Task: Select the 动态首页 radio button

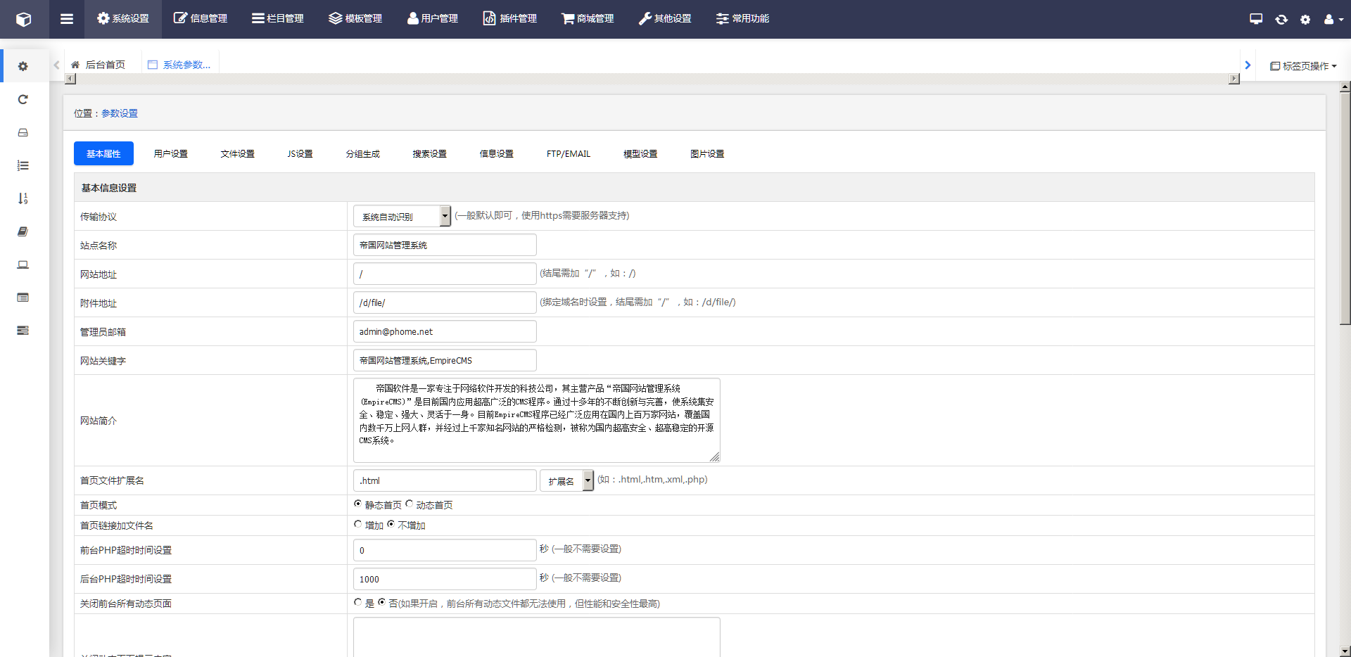Action: click(409, 504)
